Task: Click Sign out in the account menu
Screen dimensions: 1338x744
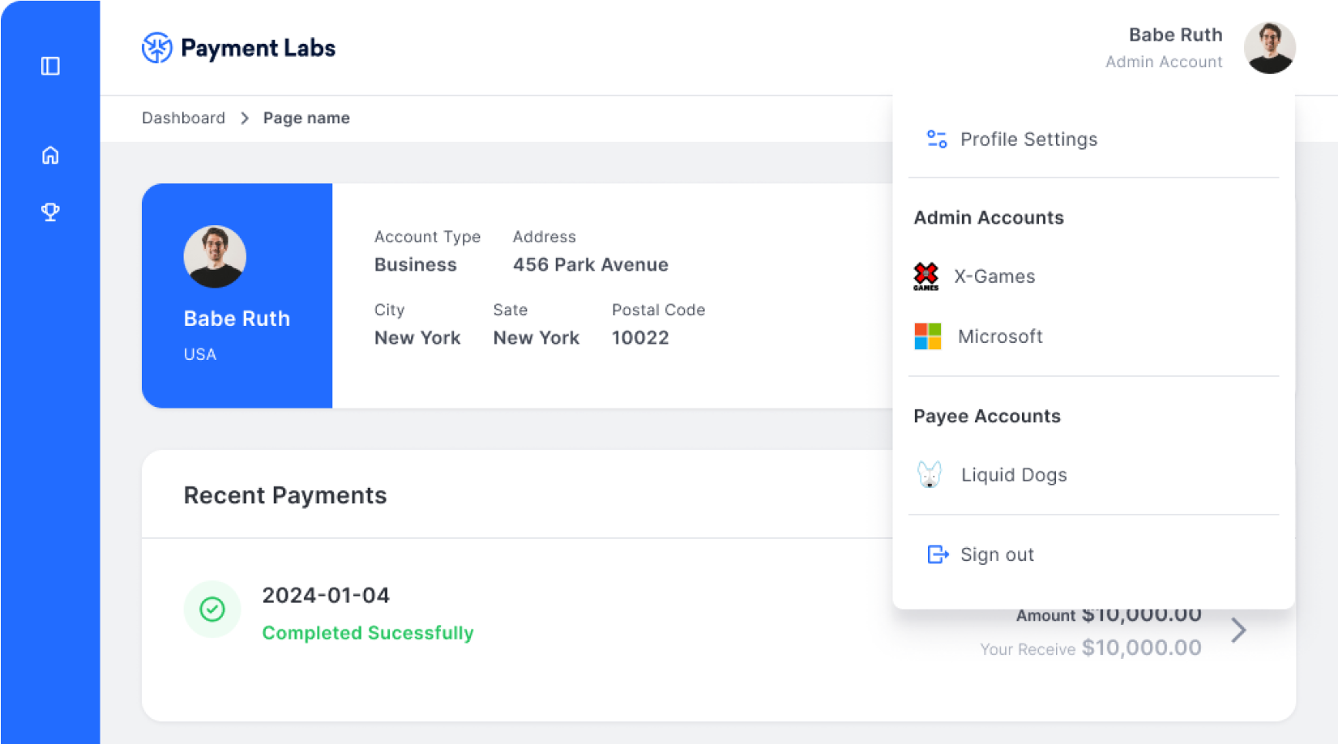Action: (997, 554)
